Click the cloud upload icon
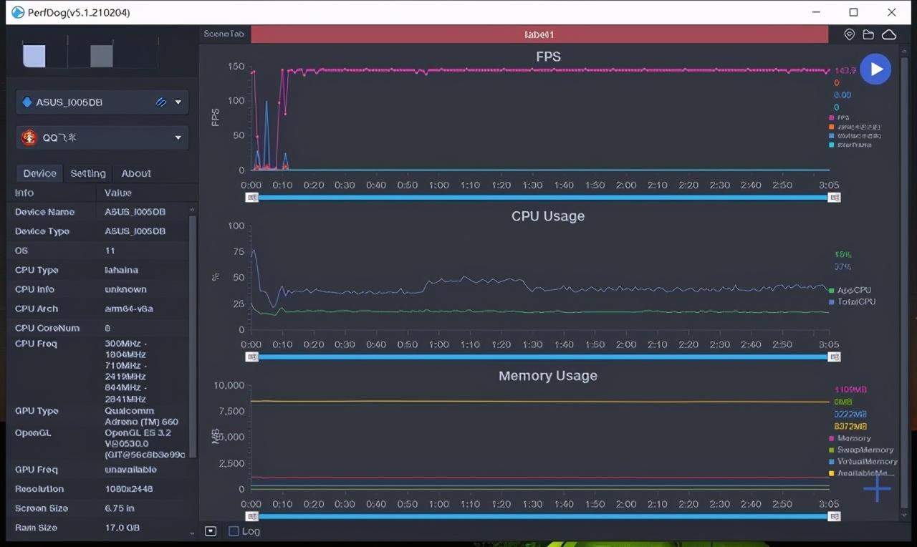 (889, 34)
